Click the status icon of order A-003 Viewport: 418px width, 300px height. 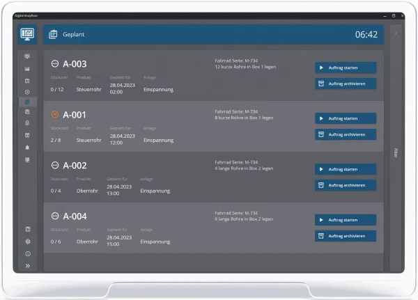pos(55,63)
